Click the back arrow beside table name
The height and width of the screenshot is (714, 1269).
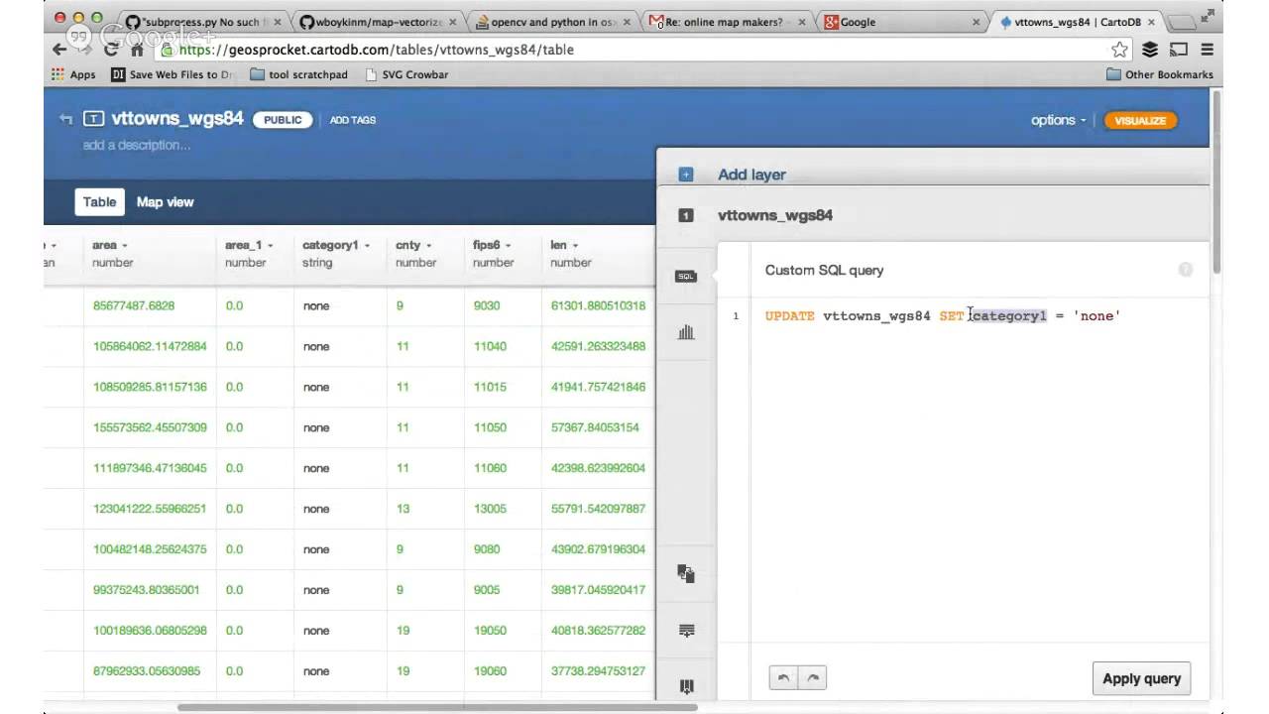coord(66,119)
